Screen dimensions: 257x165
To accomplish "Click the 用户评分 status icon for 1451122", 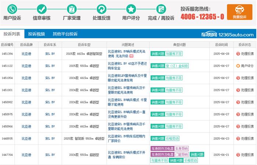I will click(238, 66).
